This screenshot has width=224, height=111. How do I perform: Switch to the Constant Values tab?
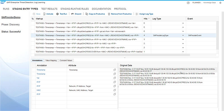[66, 61]
